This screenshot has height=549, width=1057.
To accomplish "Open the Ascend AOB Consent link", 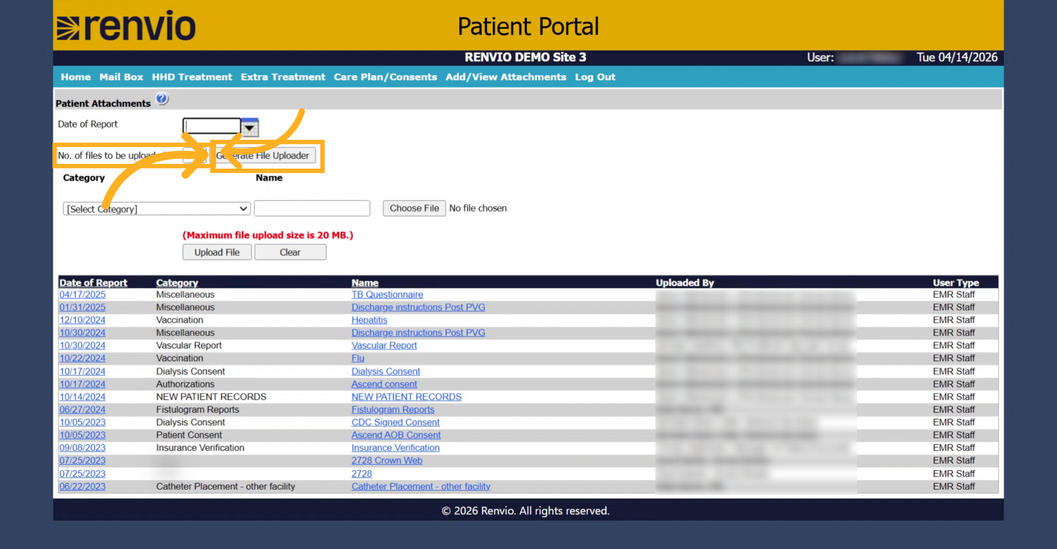I will [x=396, y=435].
